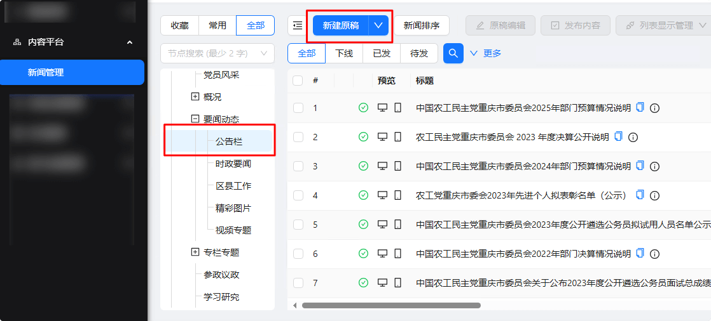Check the checkbox for row 4
711x321 pixels.
pyautogui.click(x=298, y=195)
